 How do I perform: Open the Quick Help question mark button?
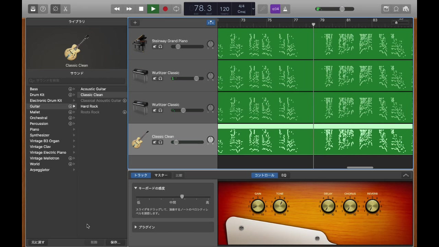[43, 9]
